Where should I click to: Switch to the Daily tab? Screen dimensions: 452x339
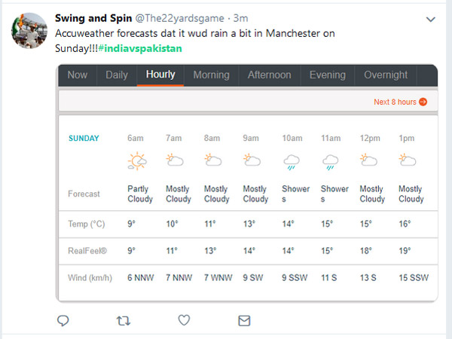[x=116, y=75]
